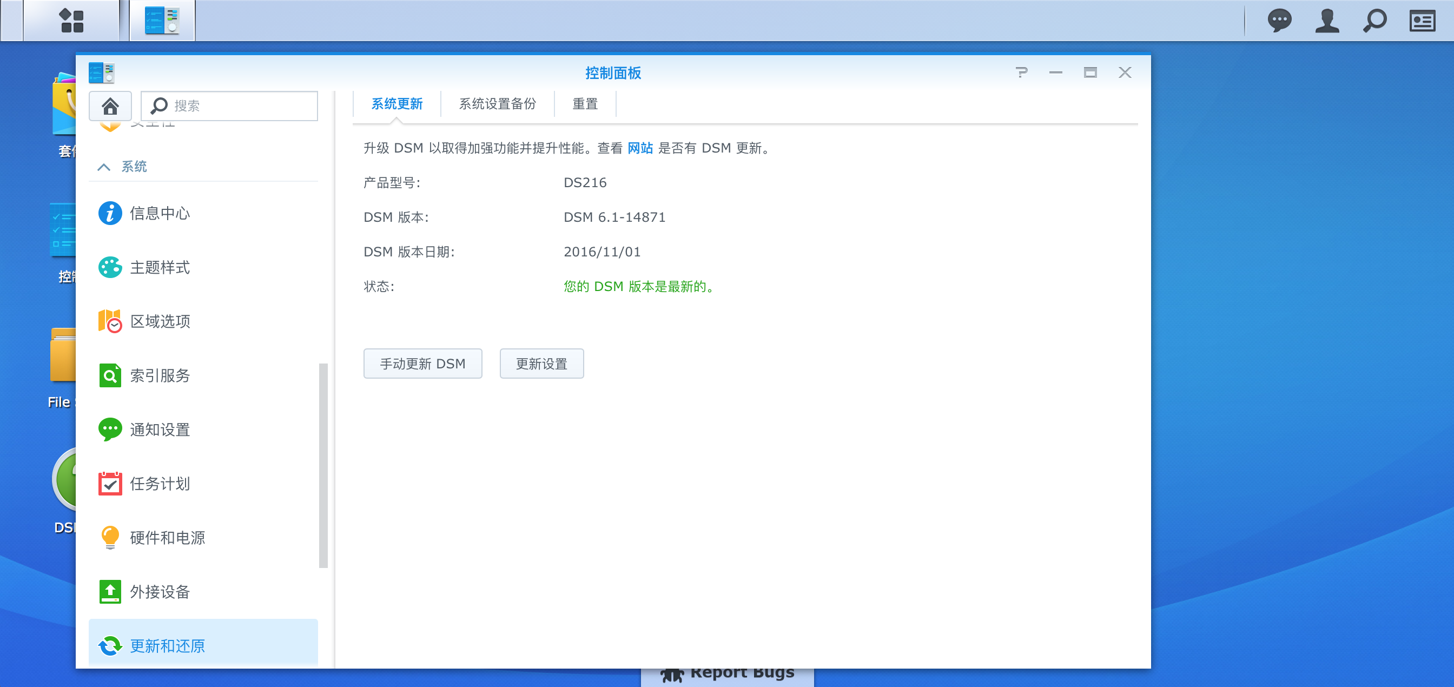Click the 区域选项 map clock icon
This screenshot has width=1454, height=687.
(x=110, y=321)
